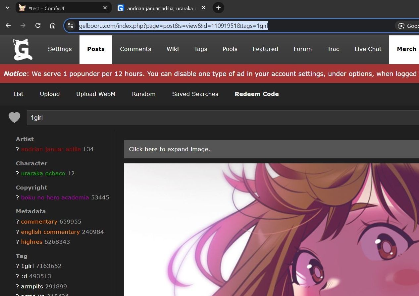The width and height of the screenshot is (419, 296).
Task: Go forward in browser history
Action: (x=23, y=25)
